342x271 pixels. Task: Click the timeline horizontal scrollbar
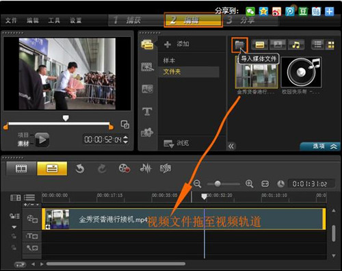point(116,264)
